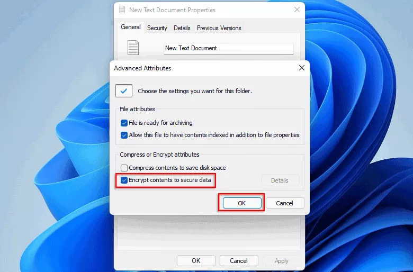The height and width of the screenshot is (272, 413).
Task: Click the file name field 'New Text Document'
Action: click(x=229, y=49)
